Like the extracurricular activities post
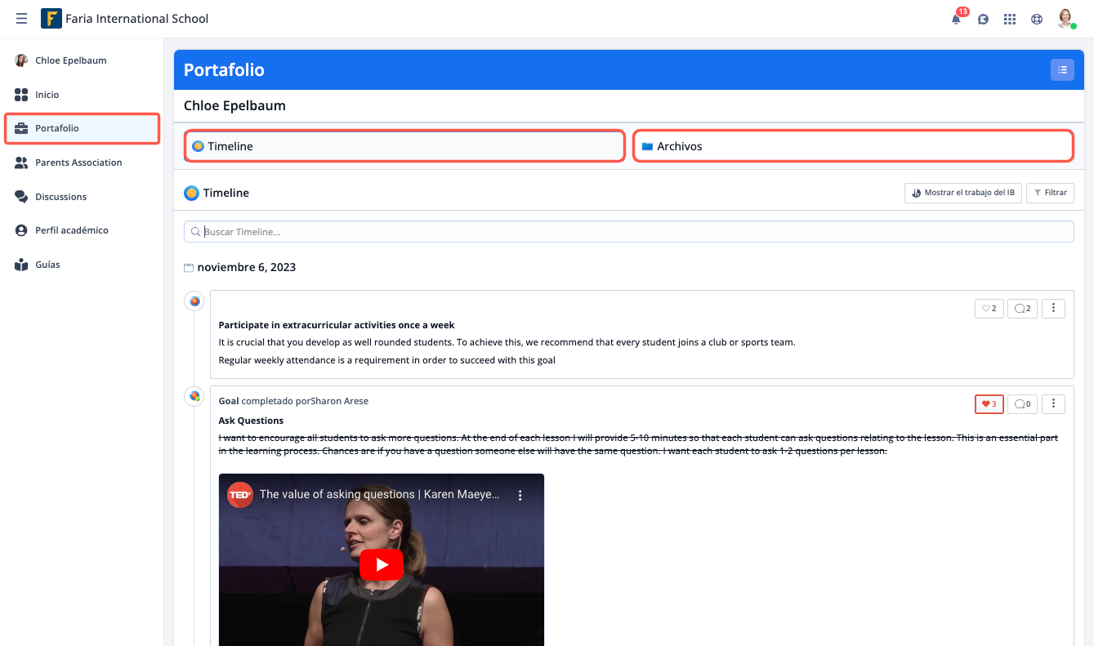1094x646 pixels. pyautogui.click(x=989, y=309)
